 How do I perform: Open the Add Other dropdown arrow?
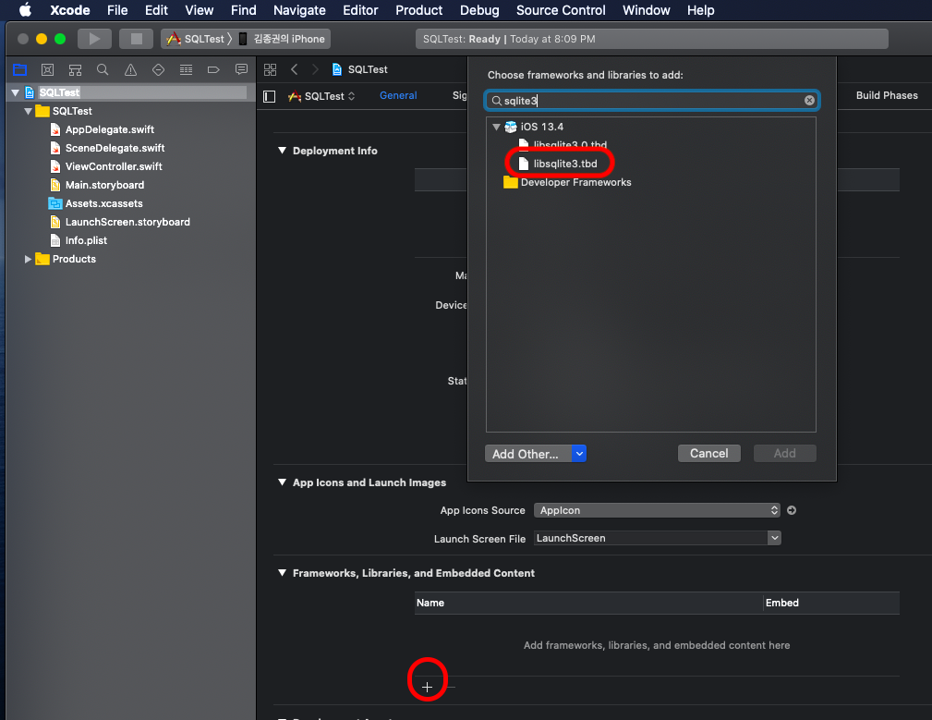[579, 454]
